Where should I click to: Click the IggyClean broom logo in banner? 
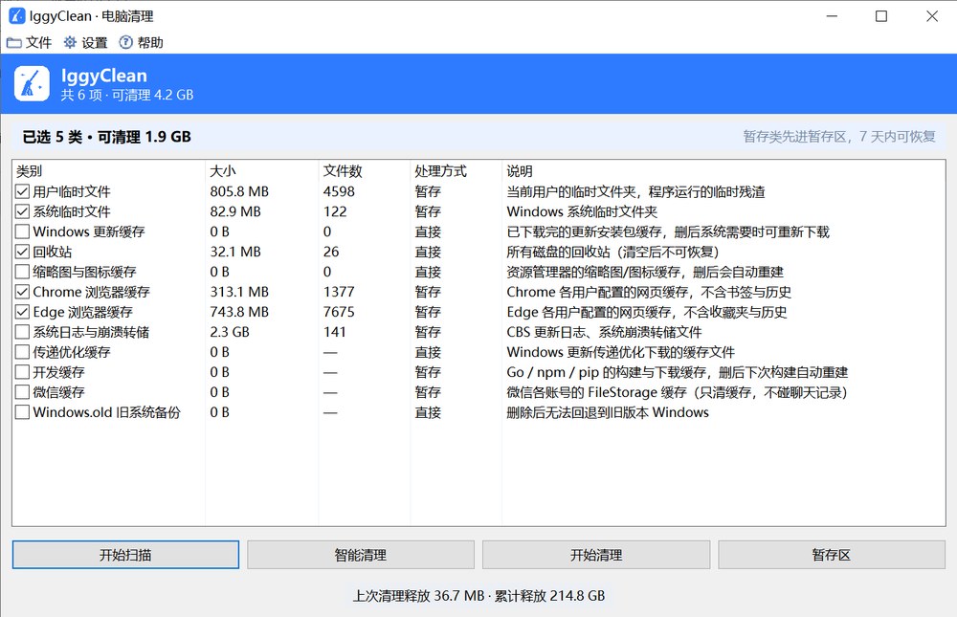(x=32, y=83)
